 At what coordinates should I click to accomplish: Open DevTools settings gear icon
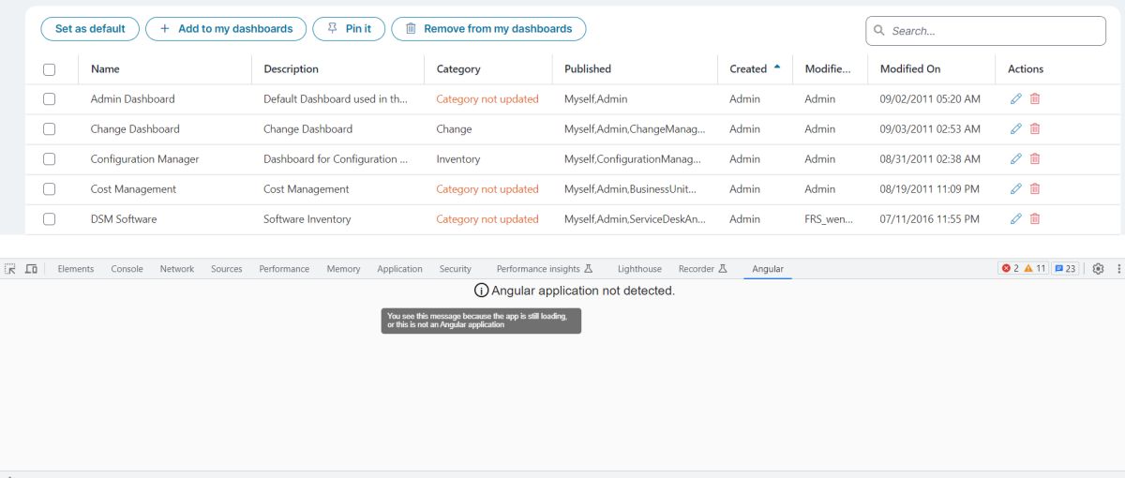tap(1099, 269)
